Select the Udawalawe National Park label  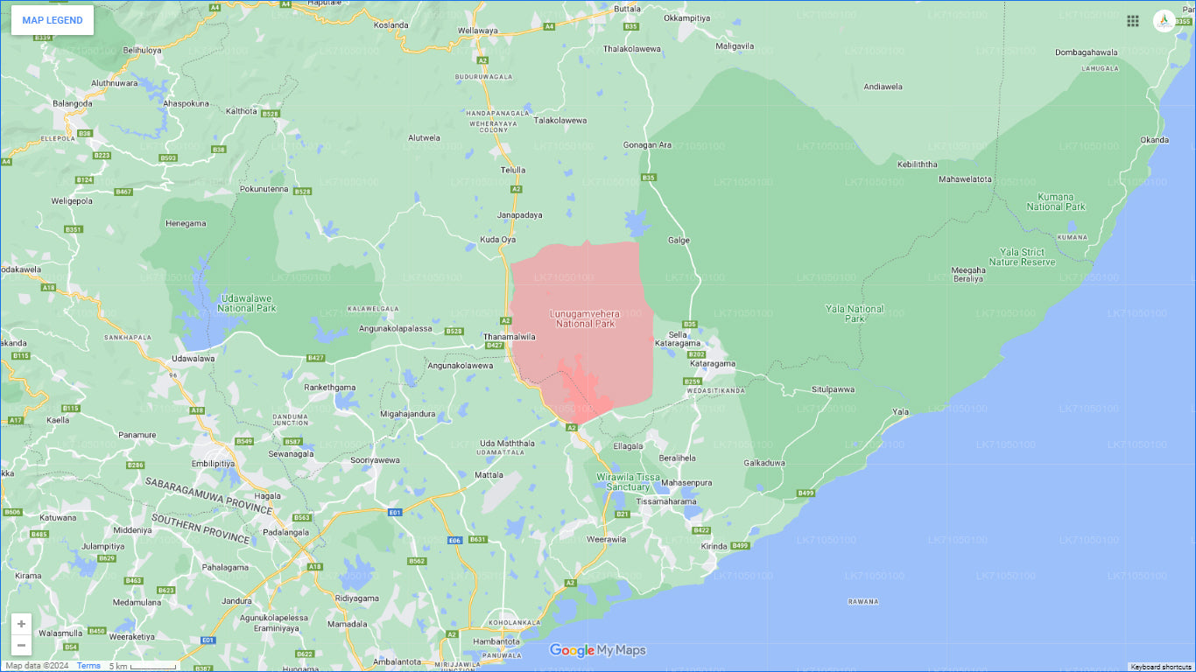pyautogui.click(x=248, y=303)
